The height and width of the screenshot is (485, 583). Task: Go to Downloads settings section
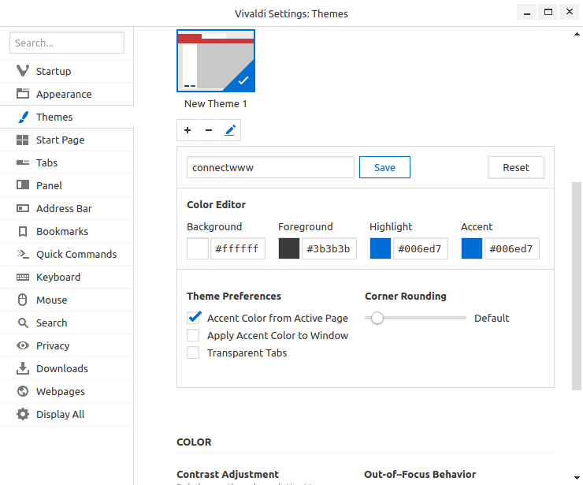(x=66, y=368)
